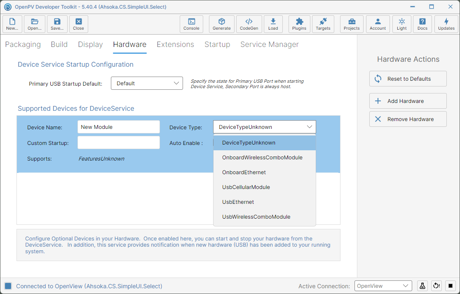Open the Startup tab

[x=217, y=44]
